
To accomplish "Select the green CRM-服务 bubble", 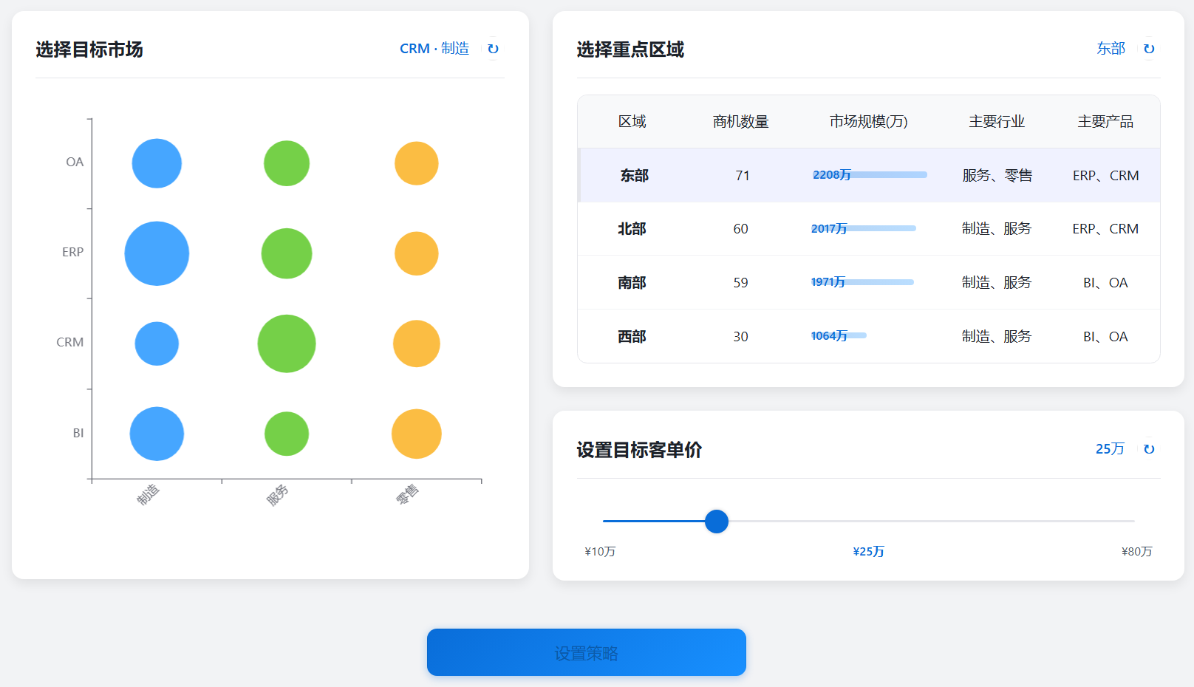I will [287, 343].
